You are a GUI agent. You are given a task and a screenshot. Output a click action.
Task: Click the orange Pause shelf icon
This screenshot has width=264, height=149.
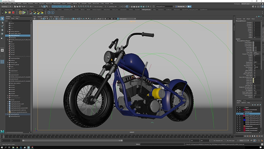(10, 13)
